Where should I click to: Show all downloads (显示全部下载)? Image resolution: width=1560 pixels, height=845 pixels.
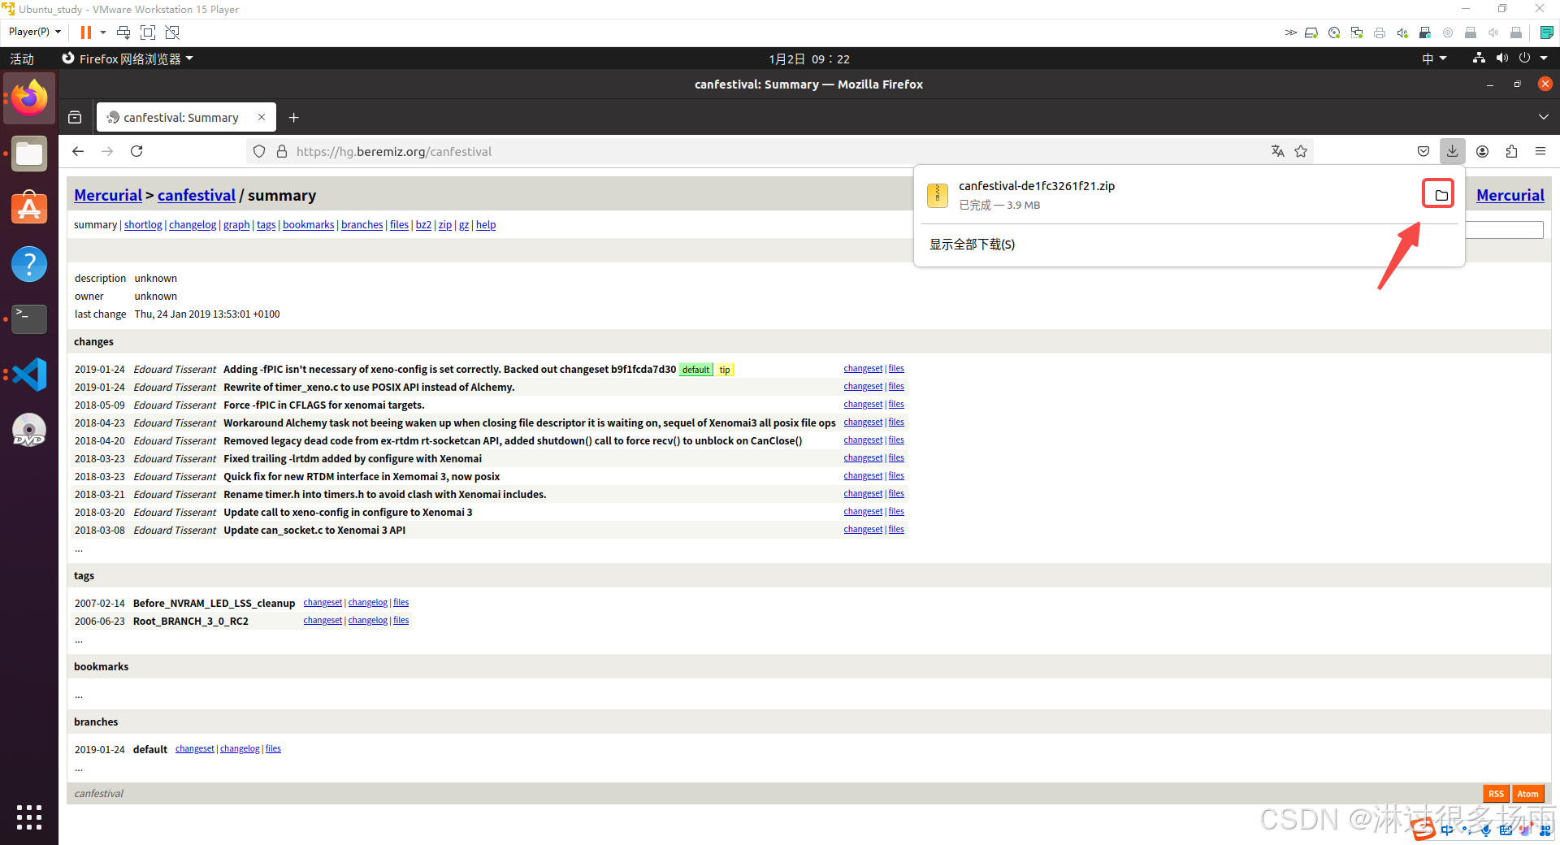pos(972,245)
